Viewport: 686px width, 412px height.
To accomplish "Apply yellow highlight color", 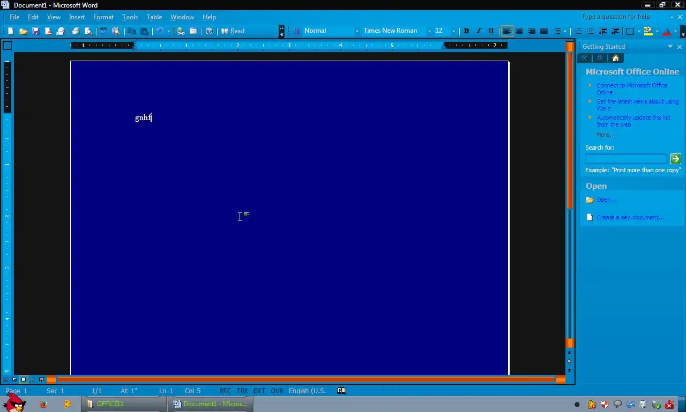I will [x=648, y=31].
